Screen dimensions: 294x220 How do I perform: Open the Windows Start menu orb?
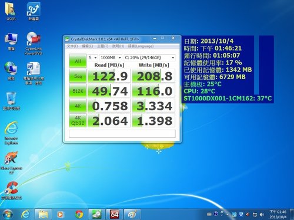pyautogui.click(x=8, y=214)
